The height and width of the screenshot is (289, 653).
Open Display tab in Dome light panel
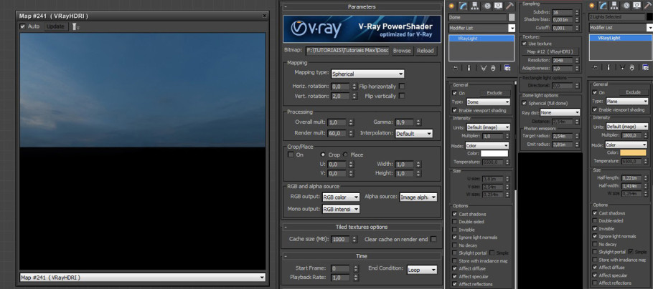(x=498, y=6)
